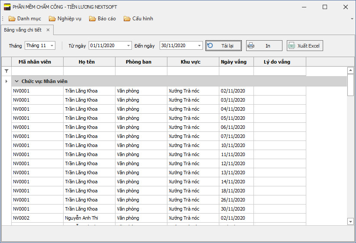Click the Cấu hình folder icon

tap(127, 19)
